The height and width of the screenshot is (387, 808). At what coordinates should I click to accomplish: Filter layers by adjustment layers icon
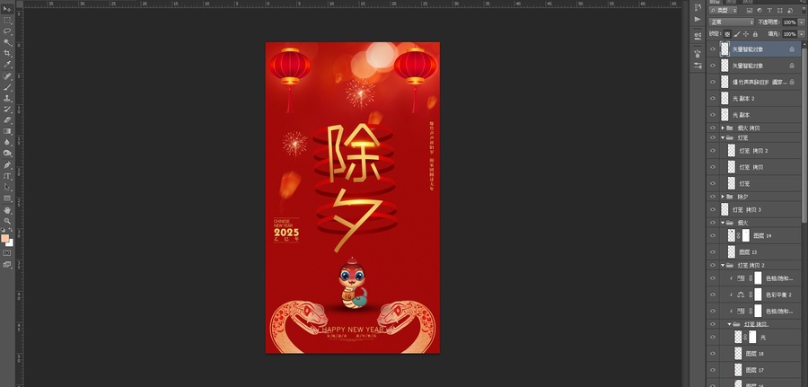(x=760, y=10)
